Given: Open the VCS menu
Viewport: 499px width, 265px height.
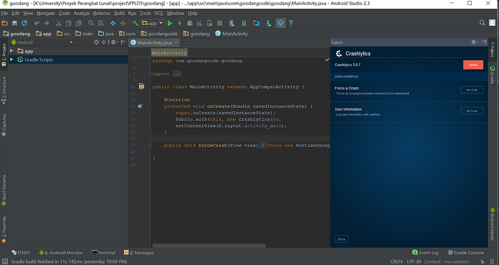Looking at the screenshot, I should click(x=159, y=13).
